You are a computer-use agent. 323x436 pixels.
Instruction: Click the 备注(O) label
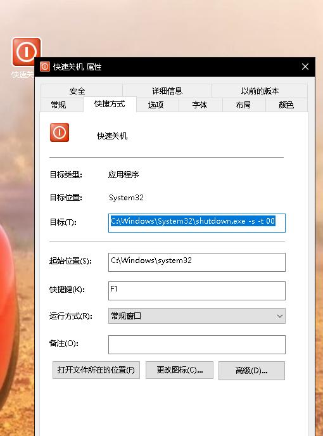pyautogui.click(x=64, y=343)
